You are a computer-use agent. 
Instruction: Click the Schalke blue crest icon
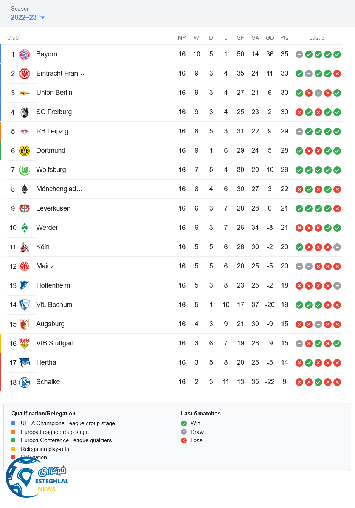tap(25, 382)
